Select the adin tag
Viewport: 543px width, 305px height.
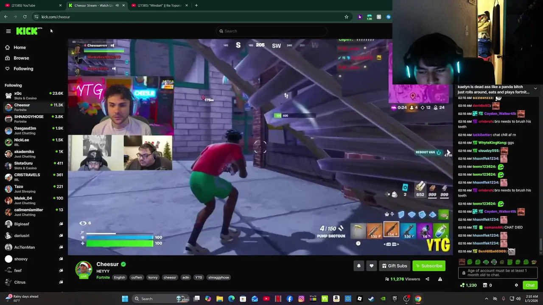pyautogui.click(x=186, y=277)
